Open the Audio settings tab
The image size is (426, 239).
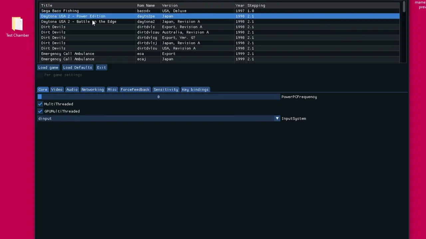point(72,89)
